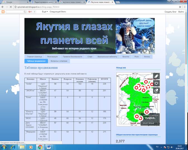Switch to Word in the taskbar
188x150 pixels.
[49, 147]
